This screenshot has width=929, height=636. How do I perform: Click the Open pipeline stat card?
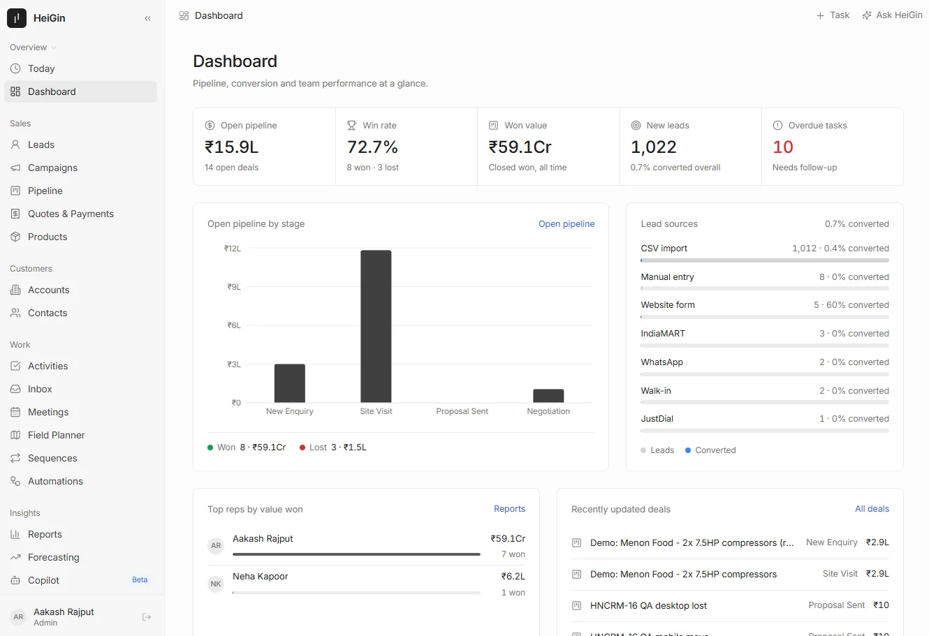pyautogui.click(x=264, y=147)
